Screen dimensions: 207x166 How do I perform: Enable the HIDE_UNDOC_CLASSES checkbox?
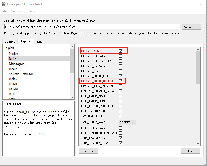tap(121, 101)
